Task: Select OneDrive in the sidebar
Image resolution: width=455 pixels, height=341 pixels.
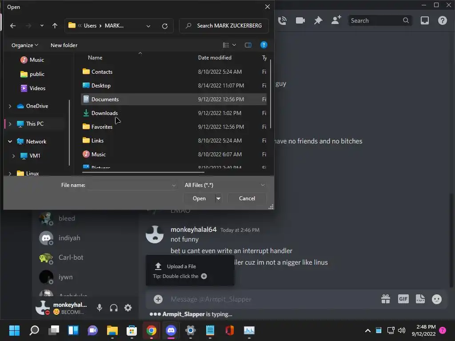Action: pyautogui.click(x=37, y=106)
